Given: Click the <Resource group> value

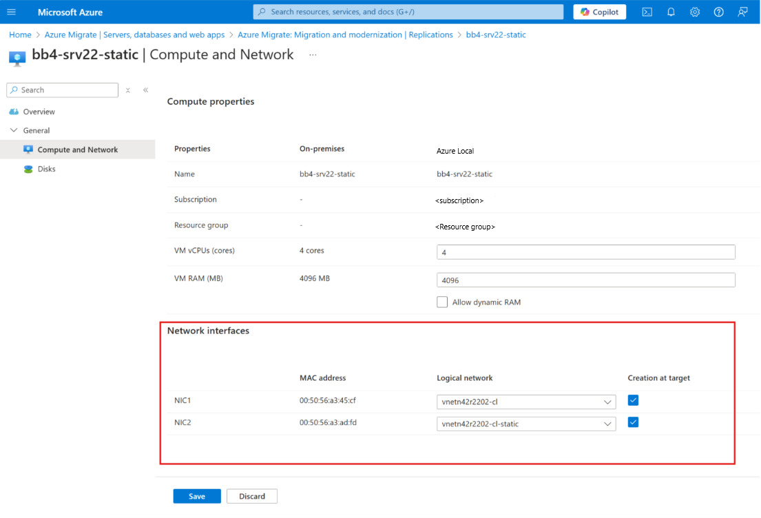Looking at the screenshot, I should tap(465, 227).
